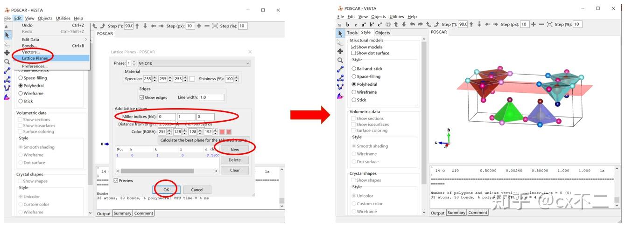Click Delete button in Lattice Planes dialog
Viewport: 625px width, 227px height.
235,160
